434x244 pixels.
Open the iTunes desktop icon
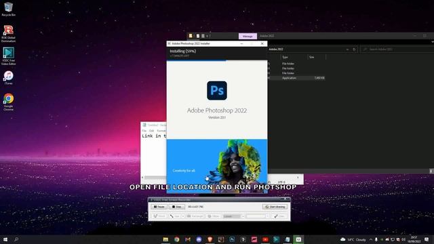coord(8,77)
